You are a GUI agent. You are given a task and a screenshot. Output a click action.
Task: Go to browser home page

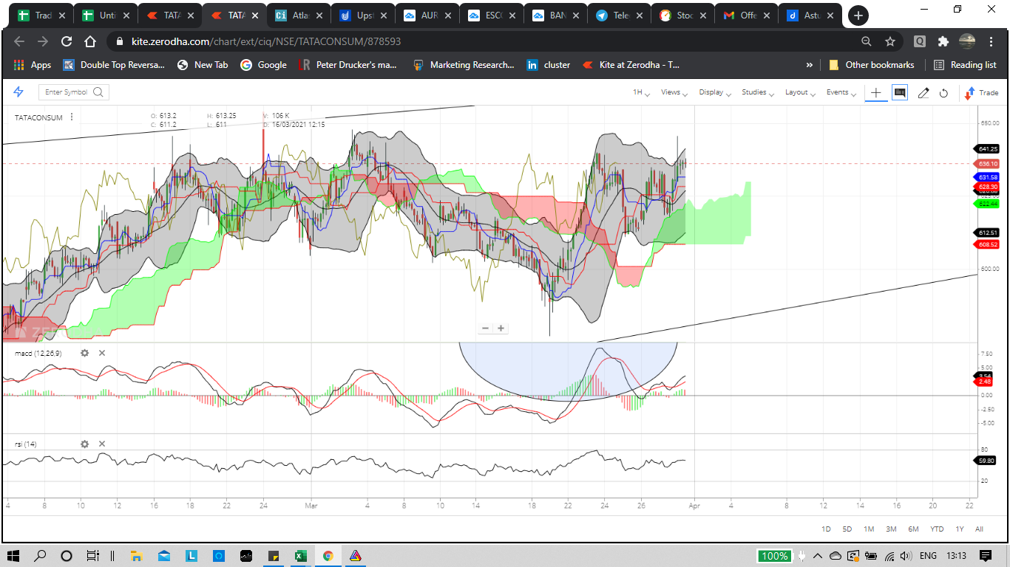pos(90,41)
